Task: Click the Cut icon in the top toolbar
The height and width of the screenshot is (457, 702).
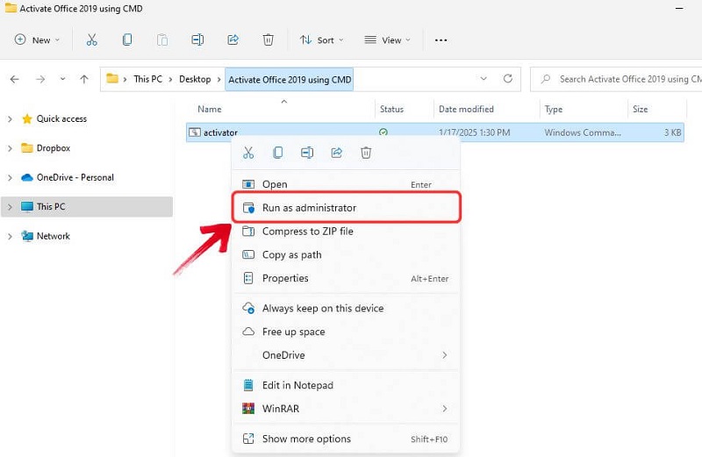Action: (x=92, y=39)
